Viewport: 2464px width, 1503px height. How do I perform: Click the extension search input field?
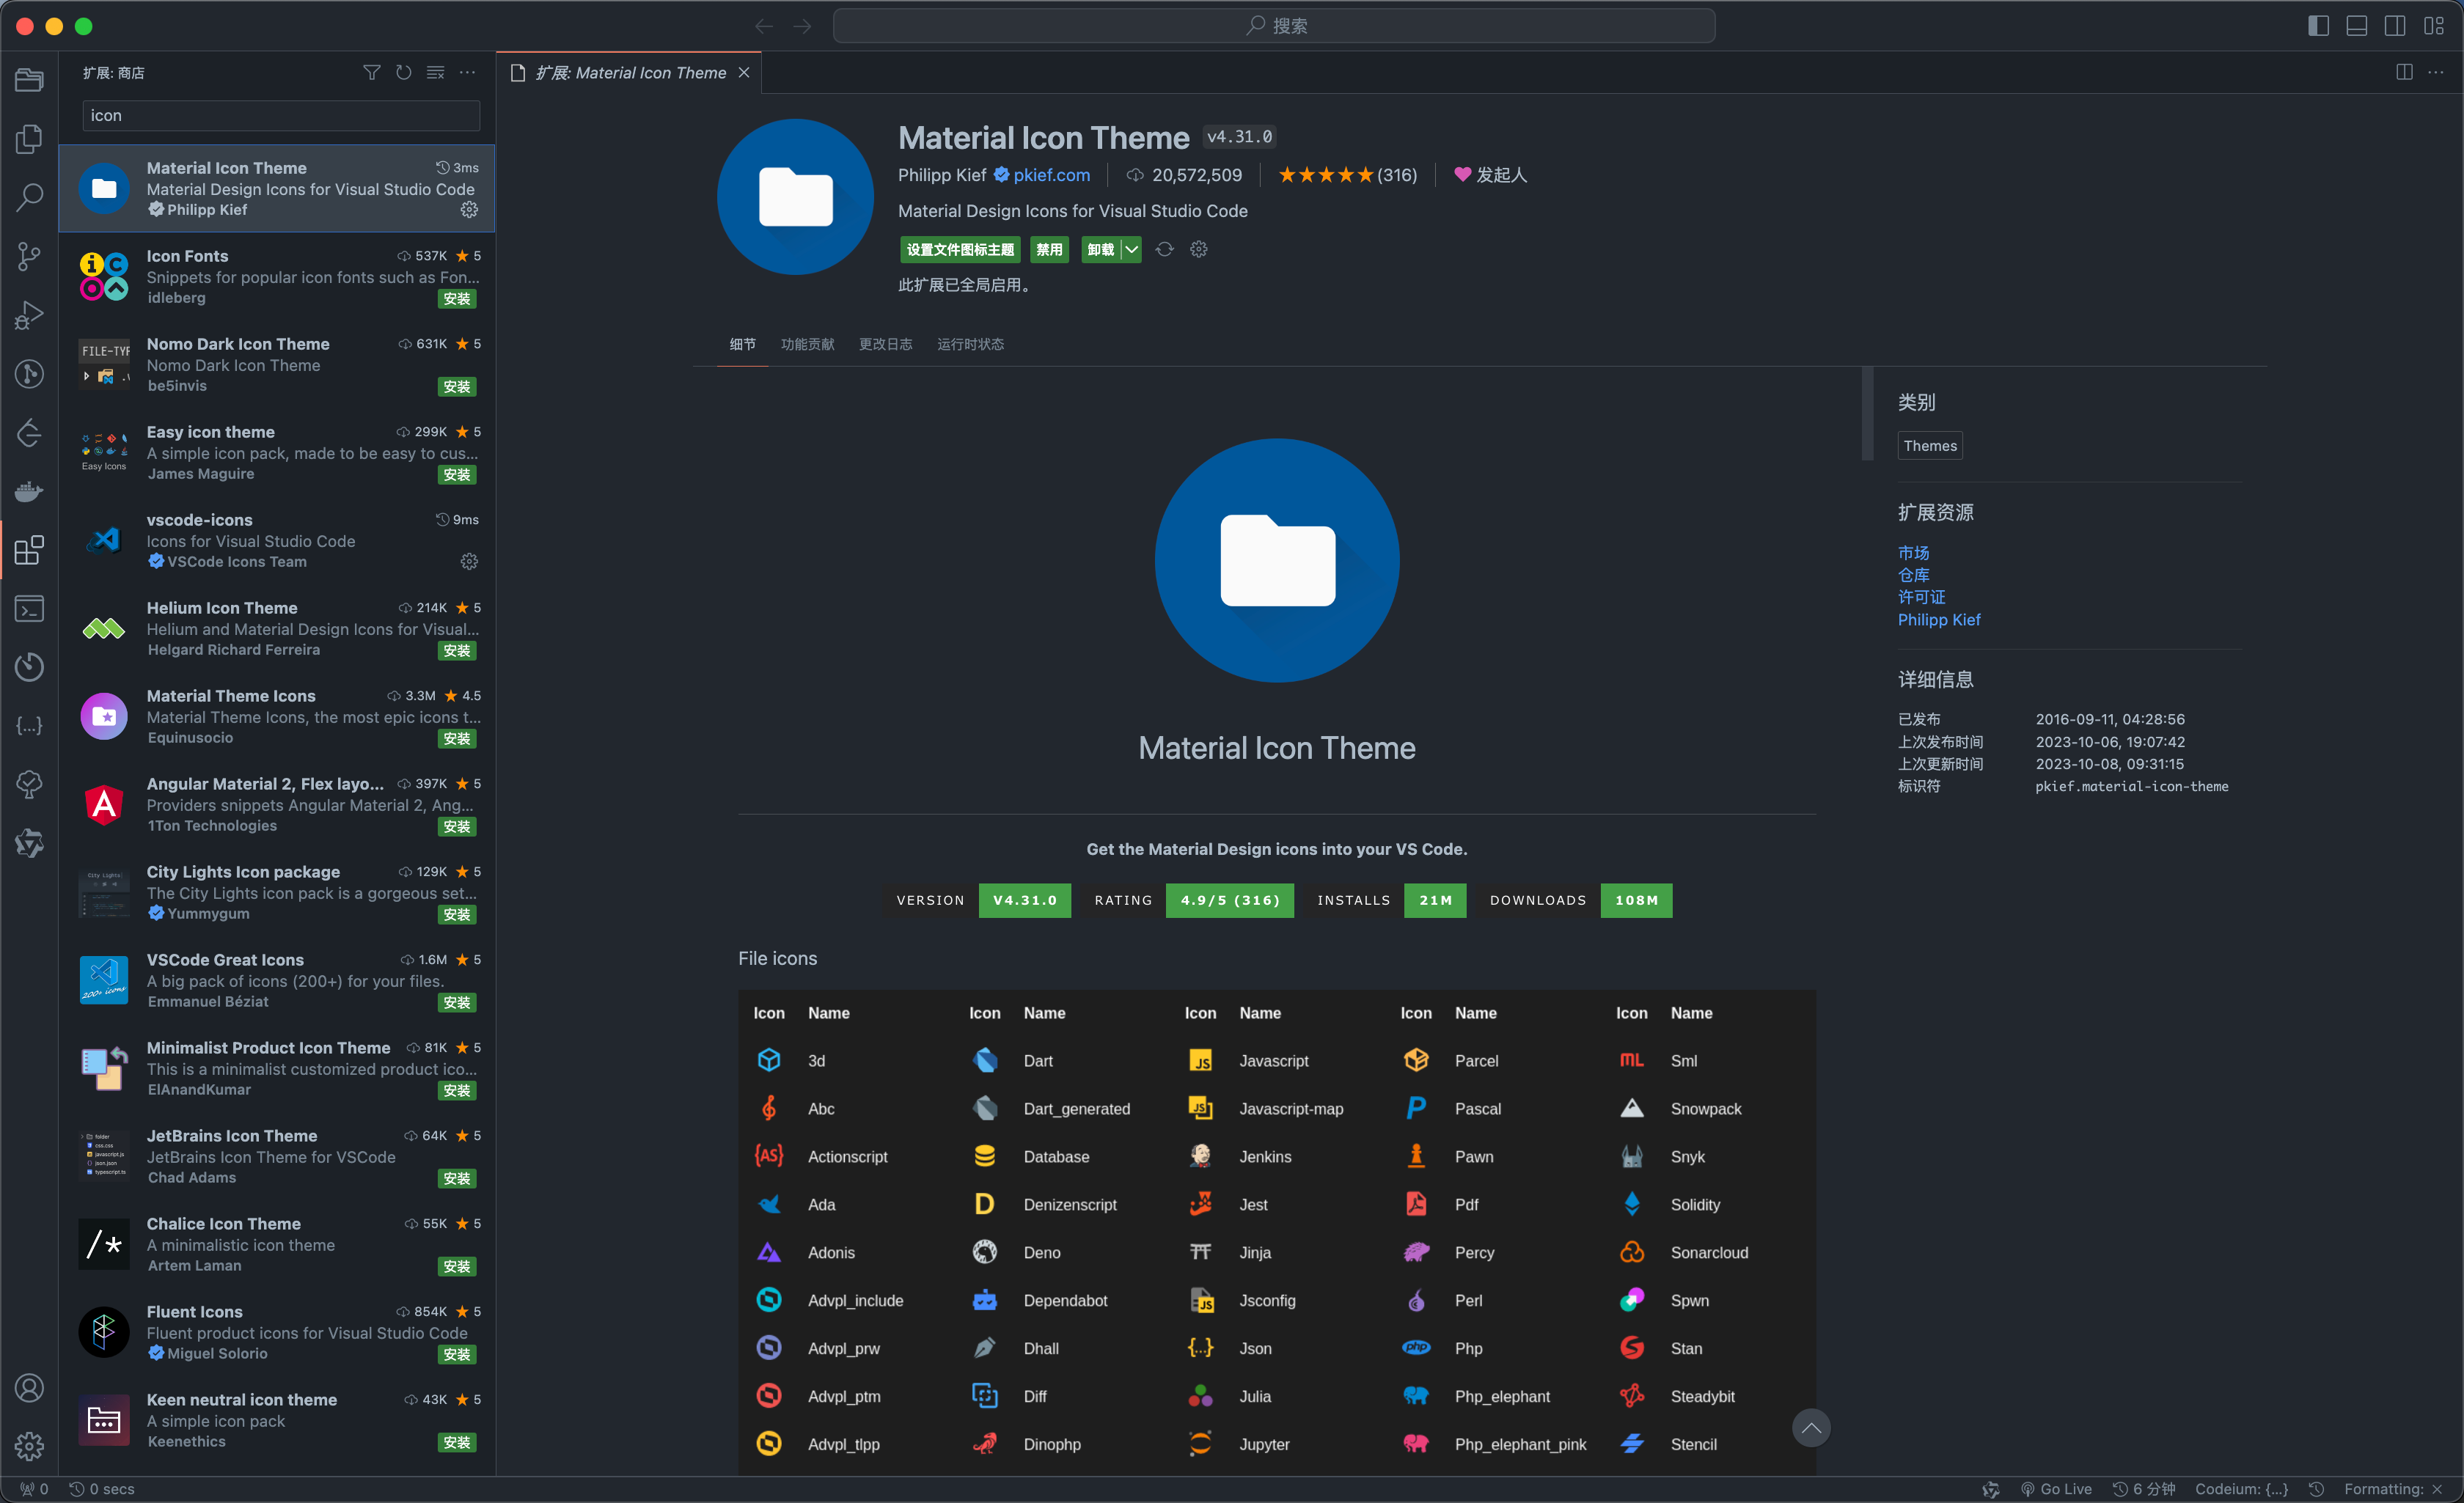280,116
